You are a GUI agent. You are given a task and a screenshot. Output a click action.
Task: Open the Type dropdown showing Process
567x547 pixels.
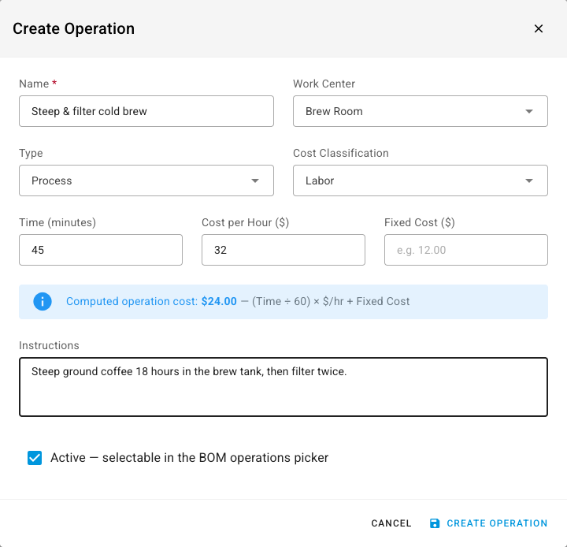coord(146,180)
